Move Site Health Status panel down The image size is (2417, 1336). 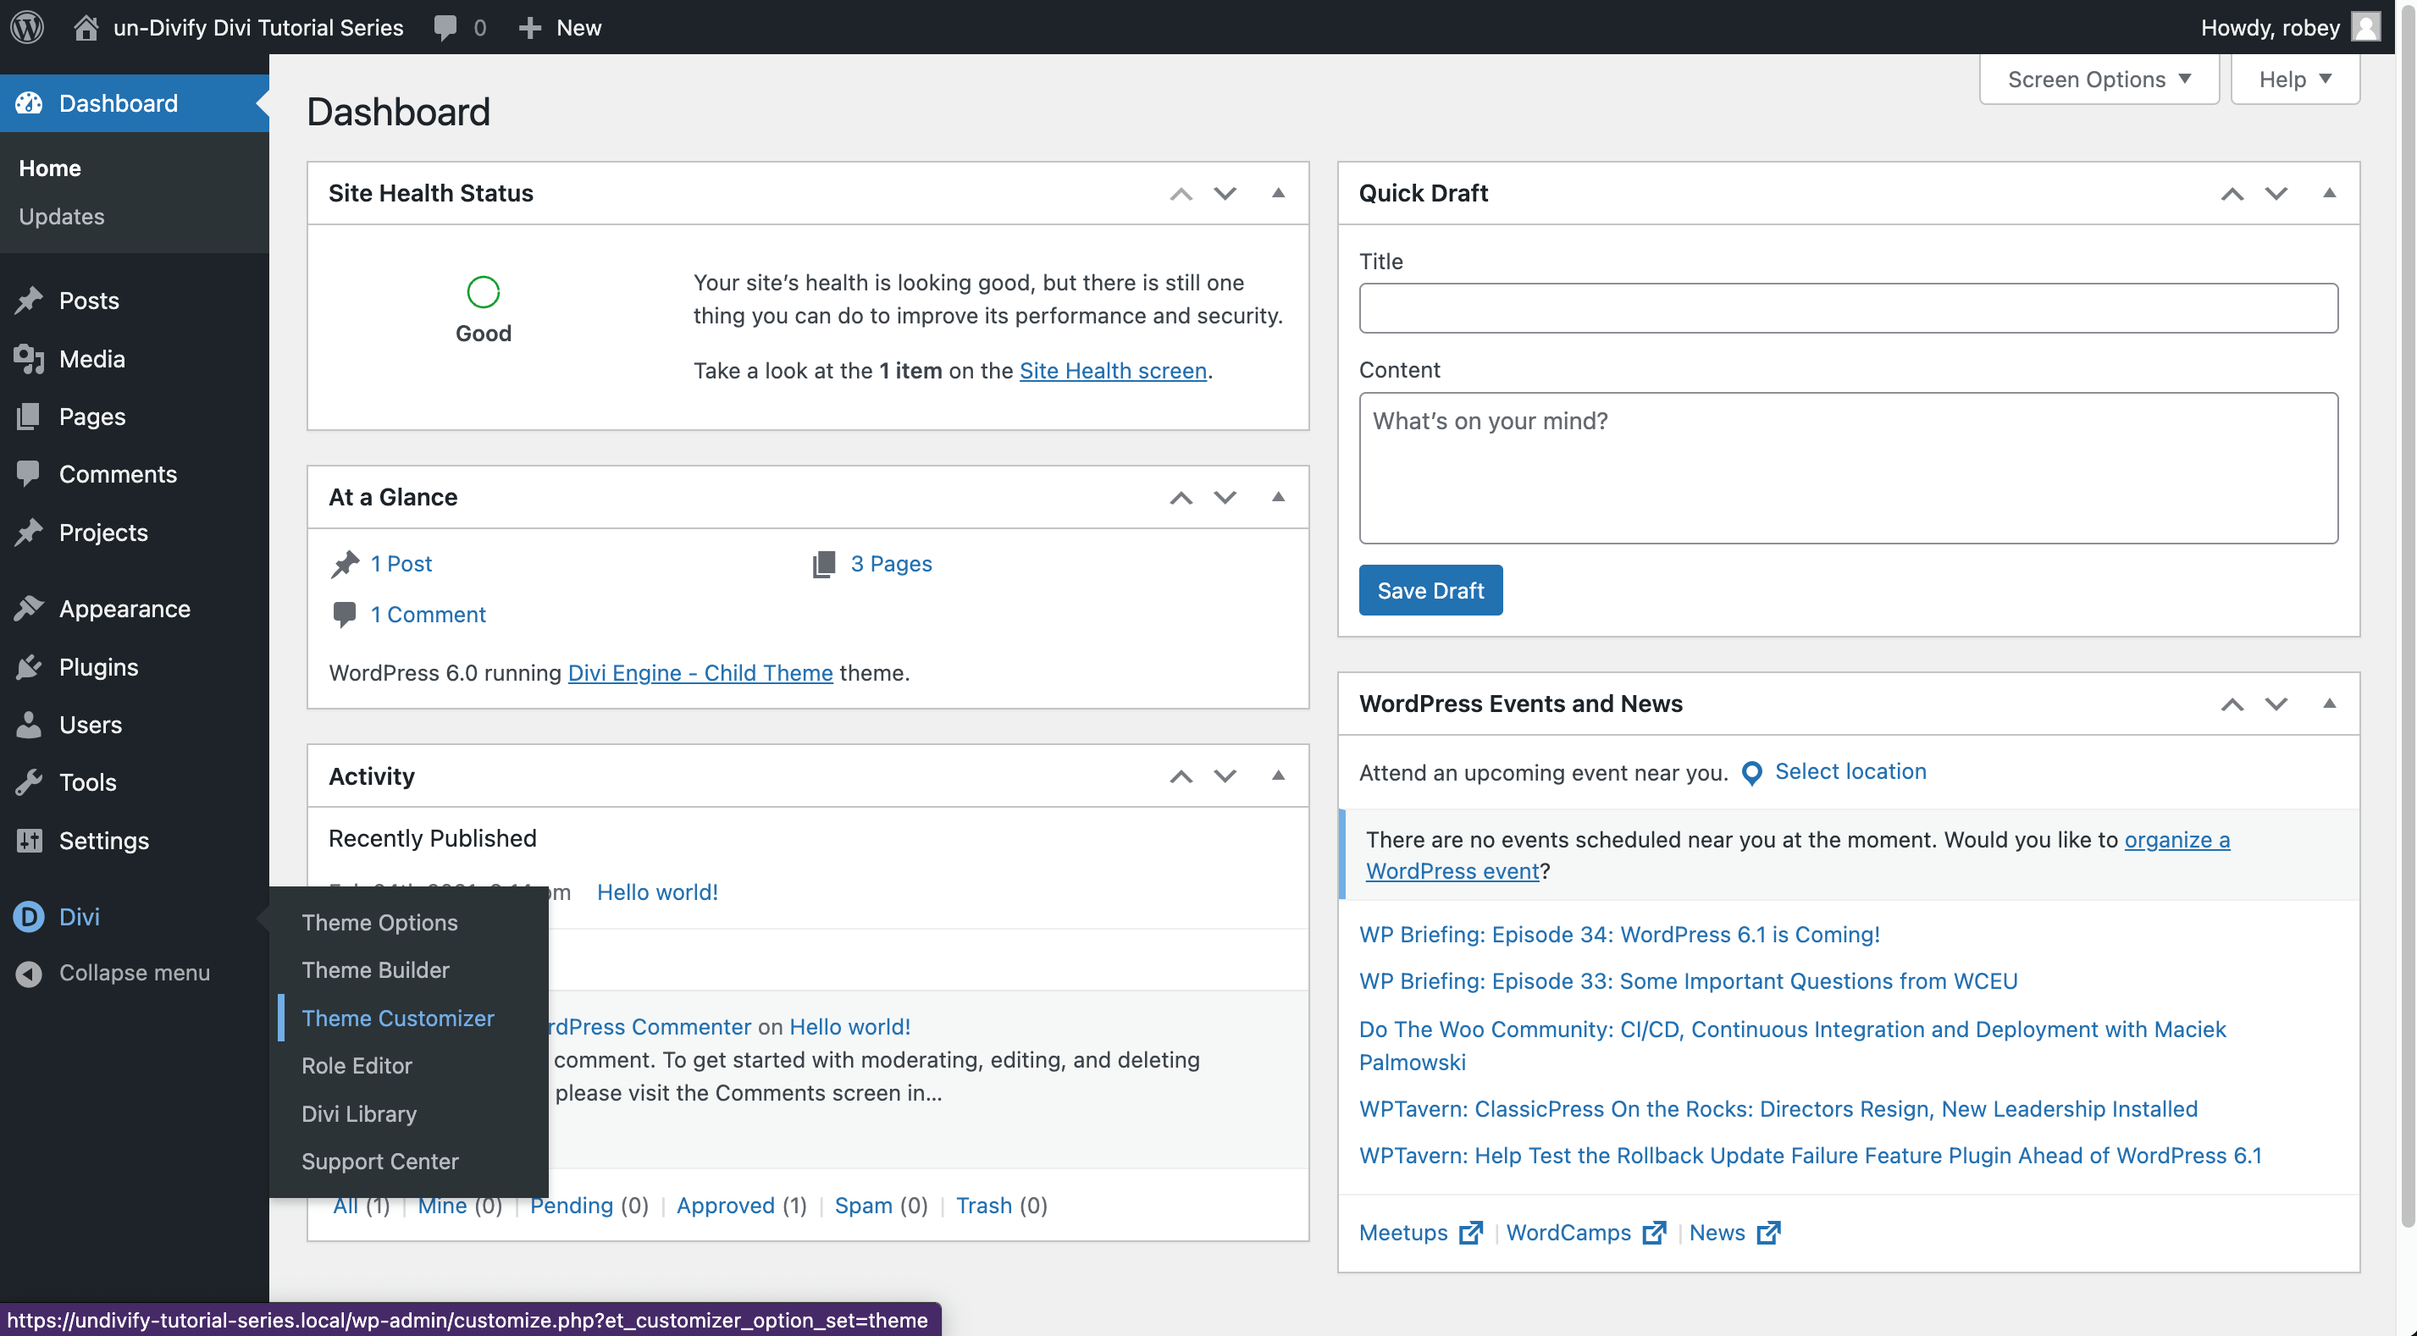click(1225, 193)
